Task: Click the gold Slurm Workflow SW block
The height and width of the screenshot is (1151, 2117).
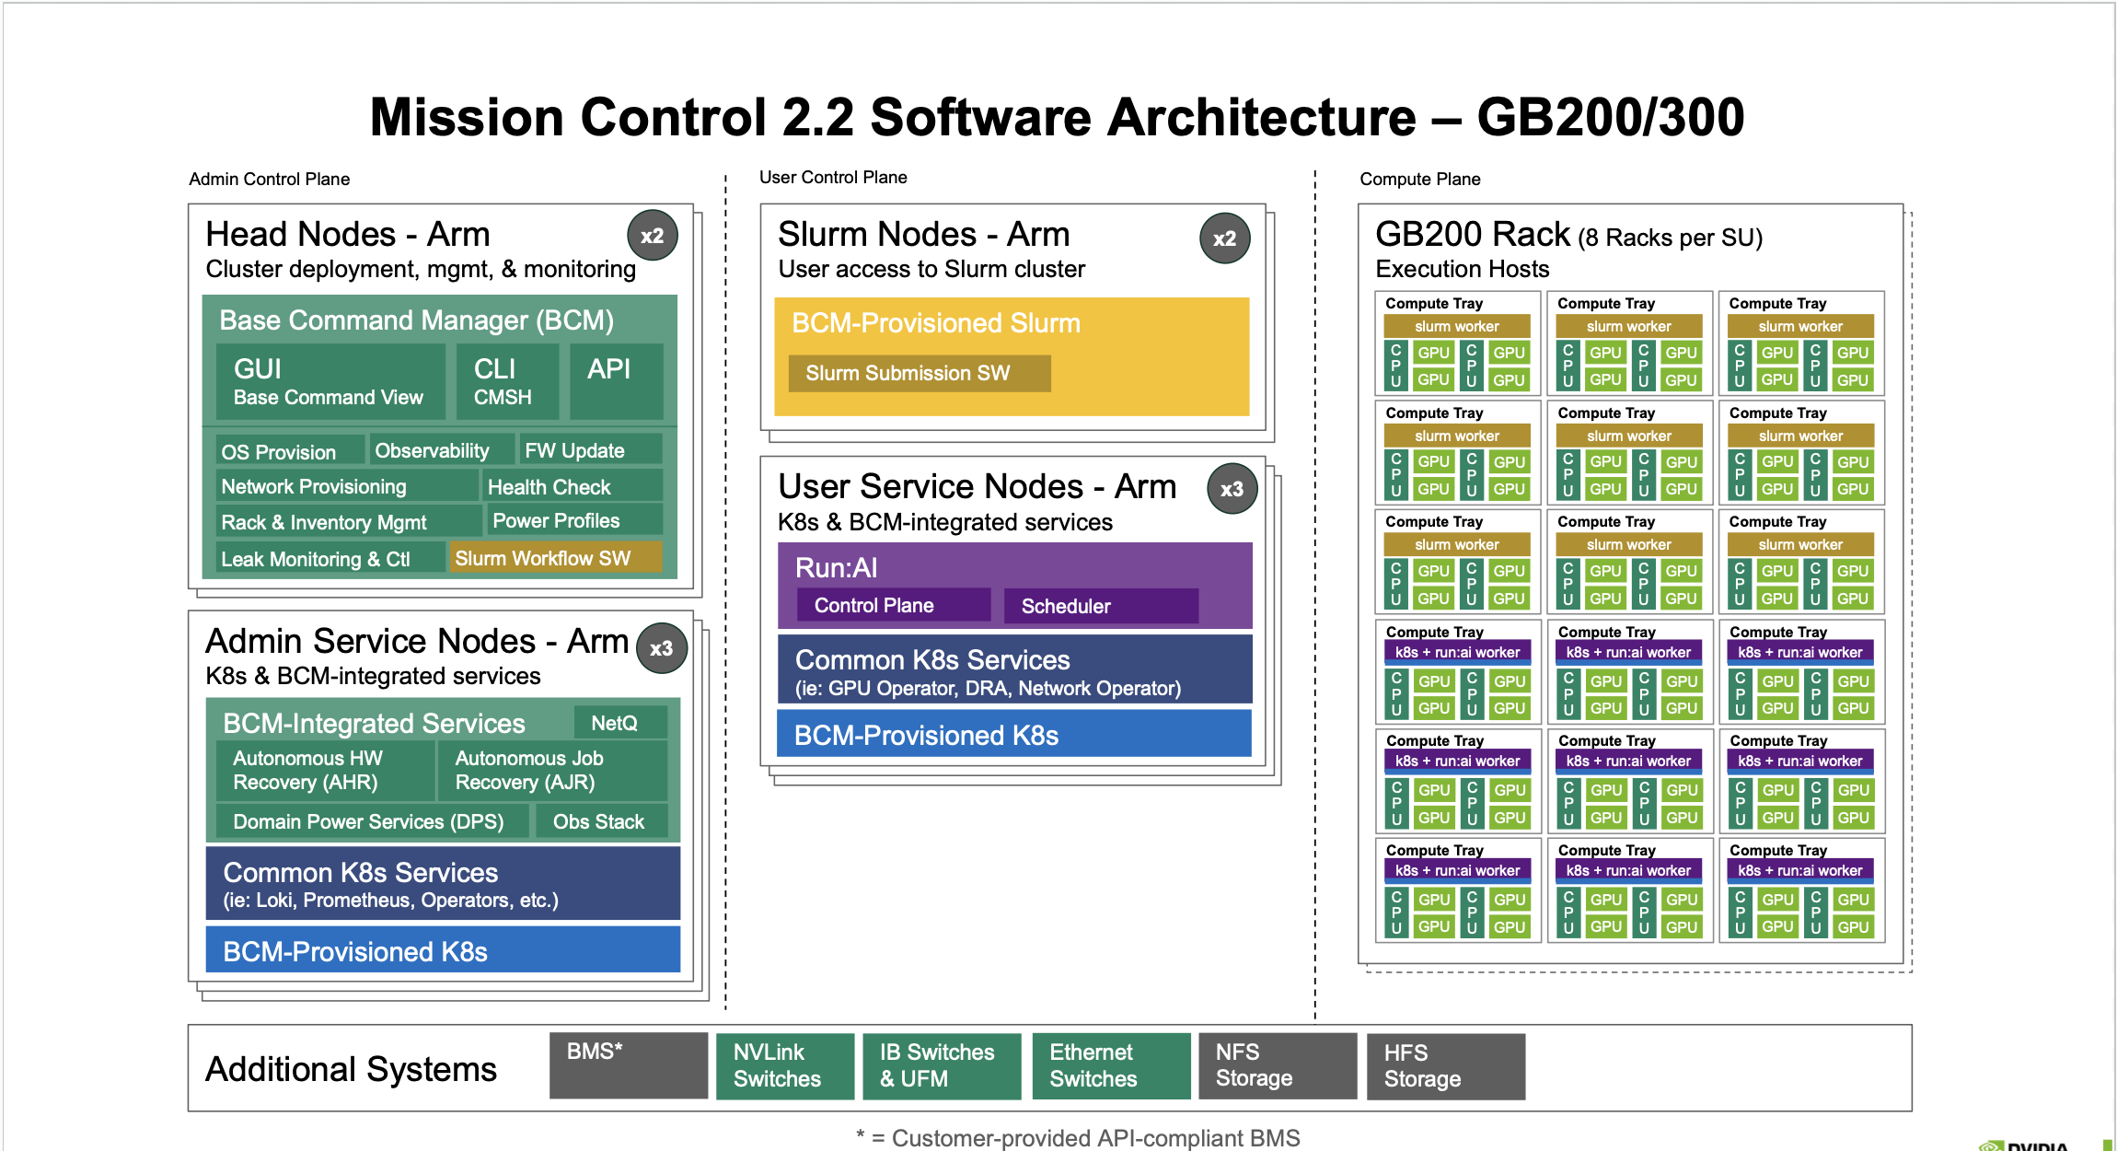Action: coord(555,558)
